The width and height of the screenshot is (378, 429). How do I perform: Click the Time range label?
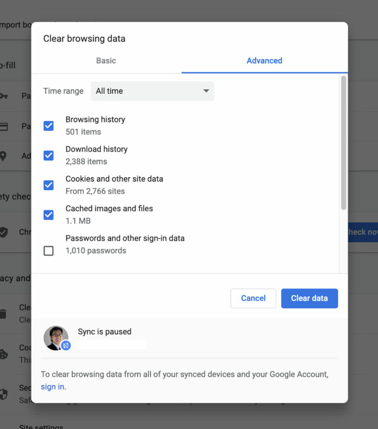(63, 91)
